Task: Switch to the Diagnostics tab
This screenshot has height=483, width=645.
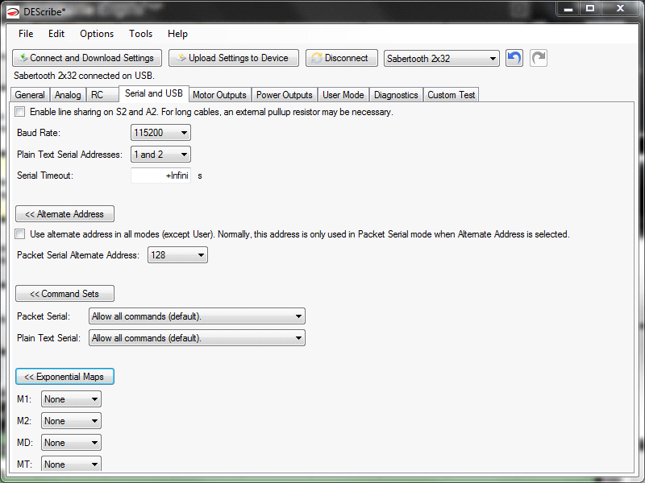Action: (396, 95)
